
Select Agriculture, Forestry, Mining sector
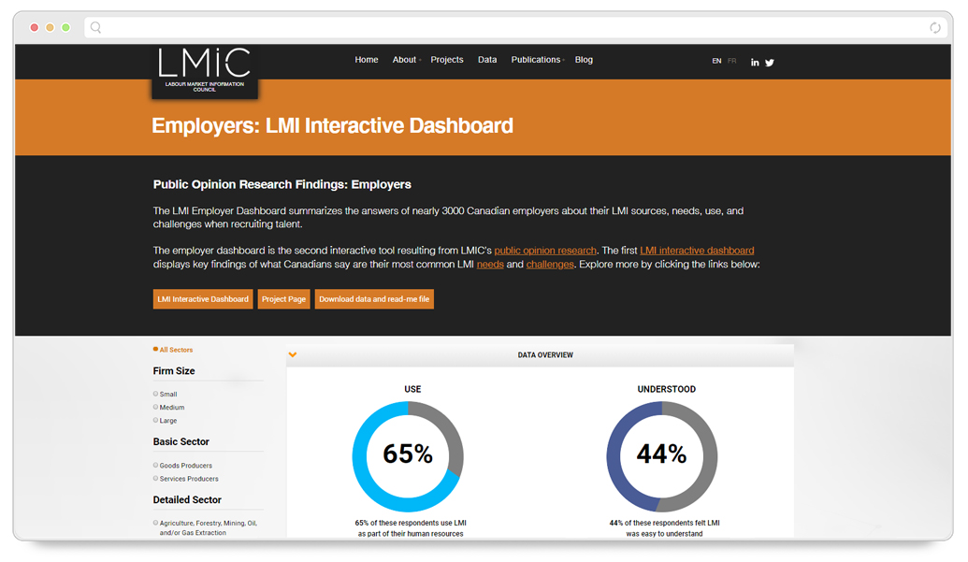[205, 527]
